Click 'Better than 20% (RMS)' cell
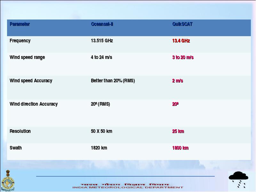 tap(113, 81)
